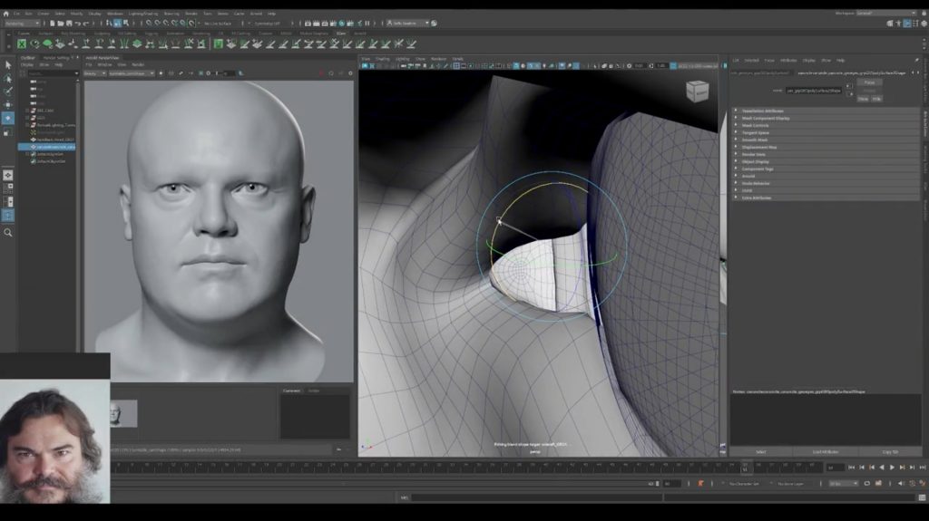Screen dimensions: 929x521
Task: Open toolbox search magnifier icon
Action: (7, 233)
